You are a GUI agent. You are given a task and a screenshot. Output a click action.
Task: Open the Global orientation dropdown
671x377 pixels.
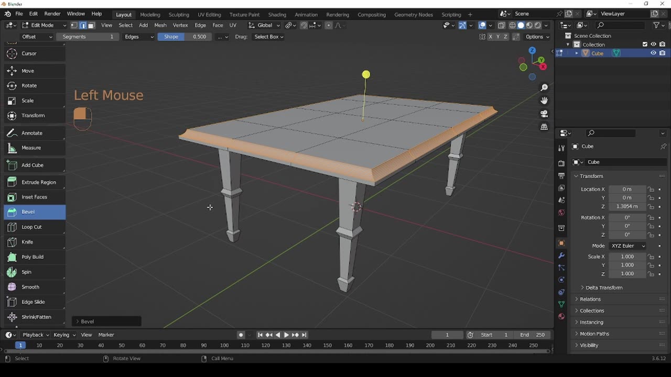[264, 25]
